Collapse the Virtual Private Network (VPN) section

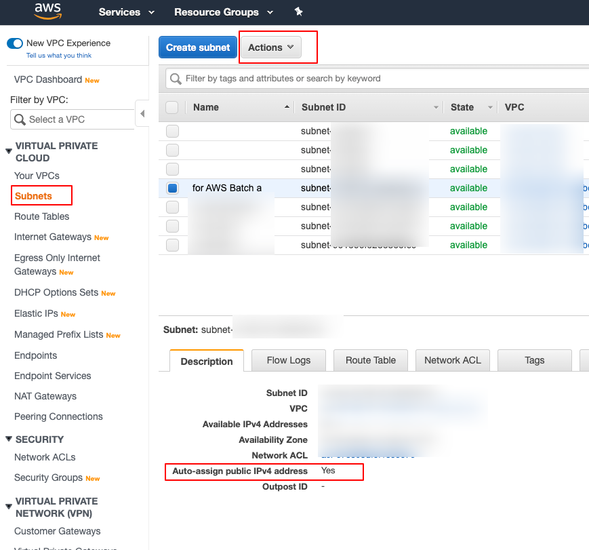pyautogui.click(x=9, y=507)
